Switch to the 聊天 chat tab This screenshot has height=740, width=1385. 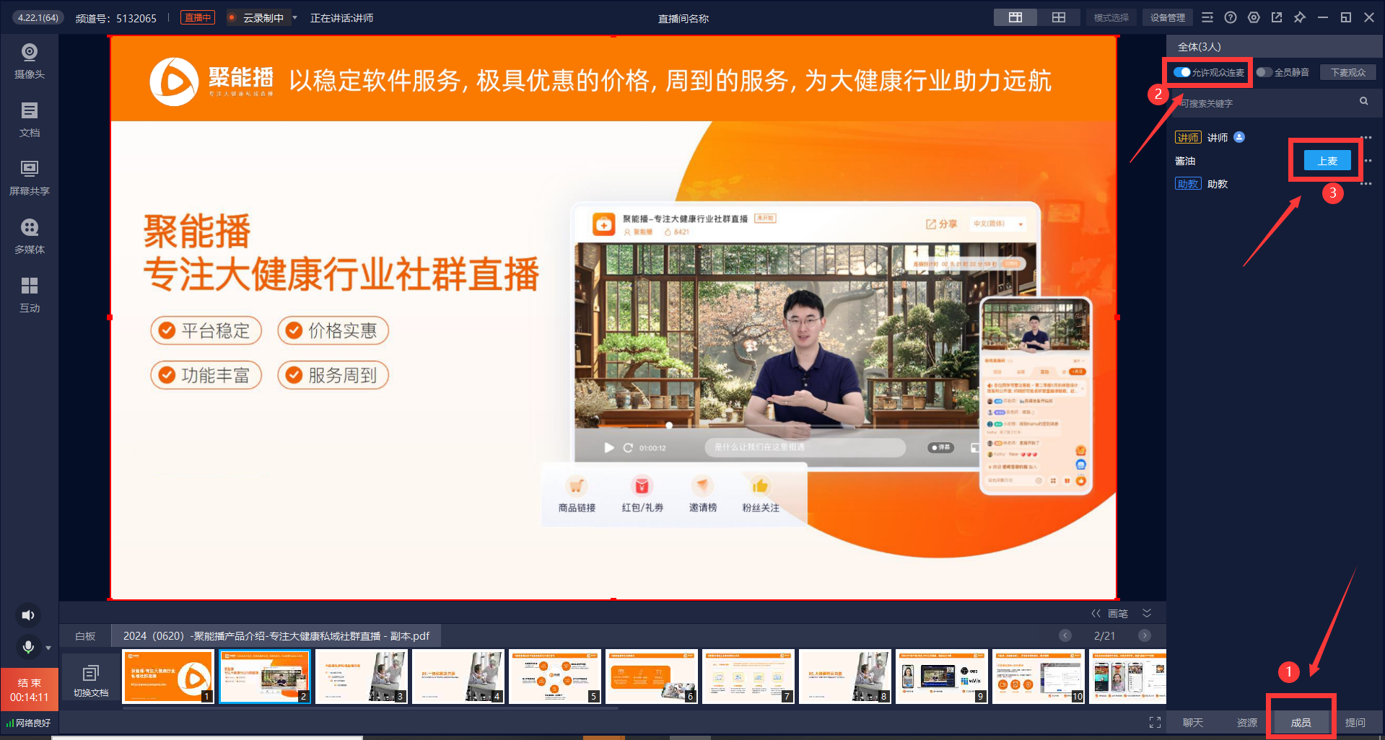1193,723
